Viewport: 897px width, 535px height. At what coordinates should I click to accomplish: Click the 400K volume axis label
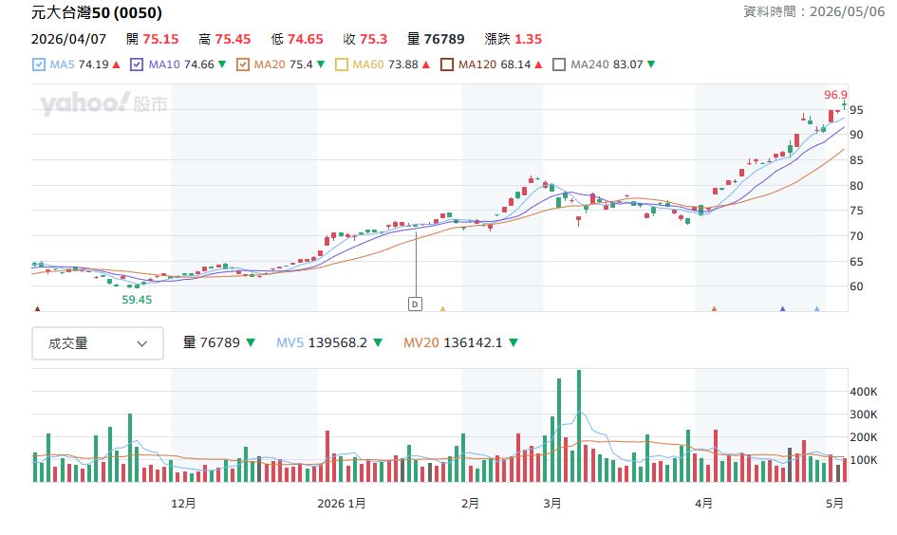pyautogui.click(x=864, y=392)
